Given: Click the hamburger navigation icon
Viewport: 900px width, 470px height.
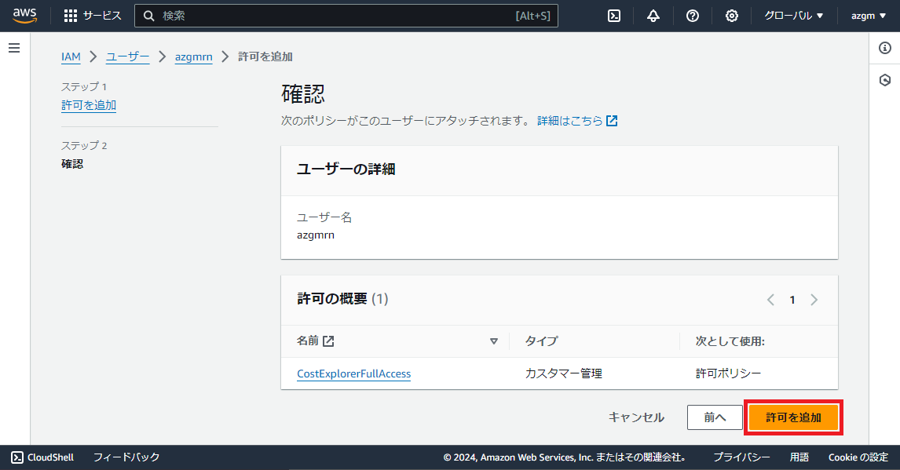Looking at the screenshot, I should (13, 47).
